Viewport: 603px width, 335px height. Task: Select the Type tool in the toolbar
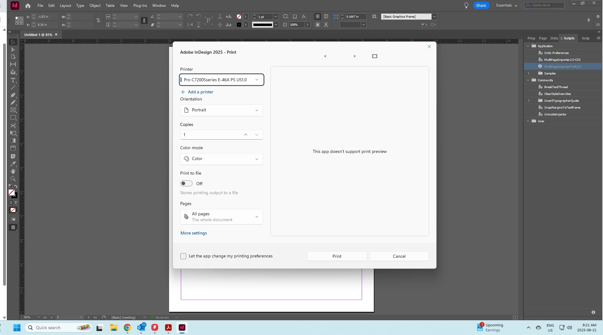13,80
